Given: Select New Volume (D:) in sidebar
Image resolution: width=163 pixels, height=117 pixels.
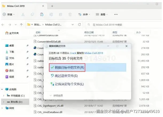Looking at the screenshot, I should (x=15, y=102).
